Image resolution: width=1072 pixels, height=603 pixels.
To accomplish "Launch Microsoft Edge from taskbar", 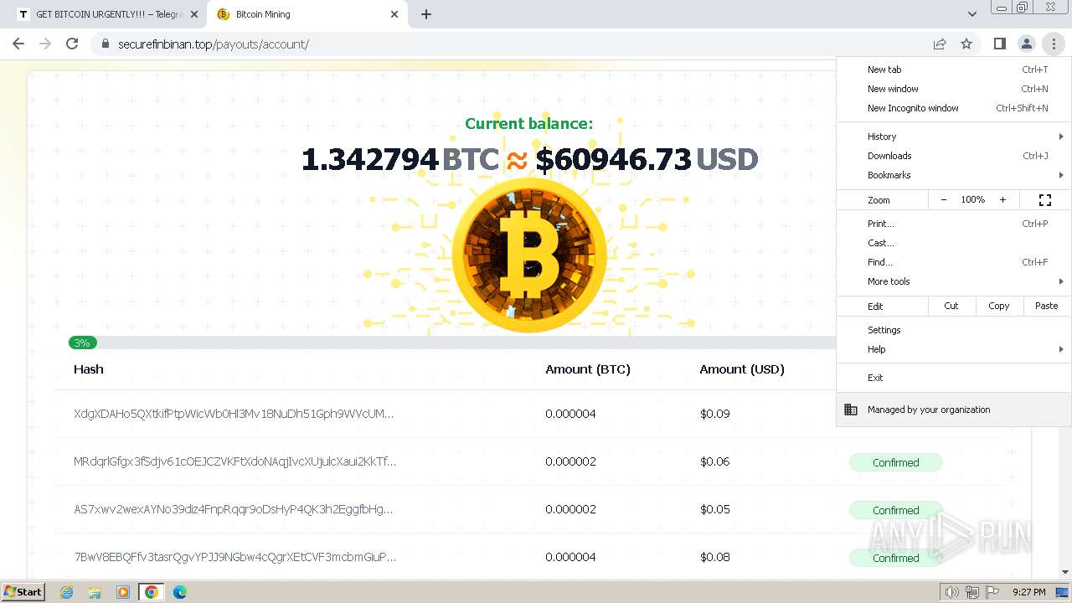I will click(x=180, y=592).
